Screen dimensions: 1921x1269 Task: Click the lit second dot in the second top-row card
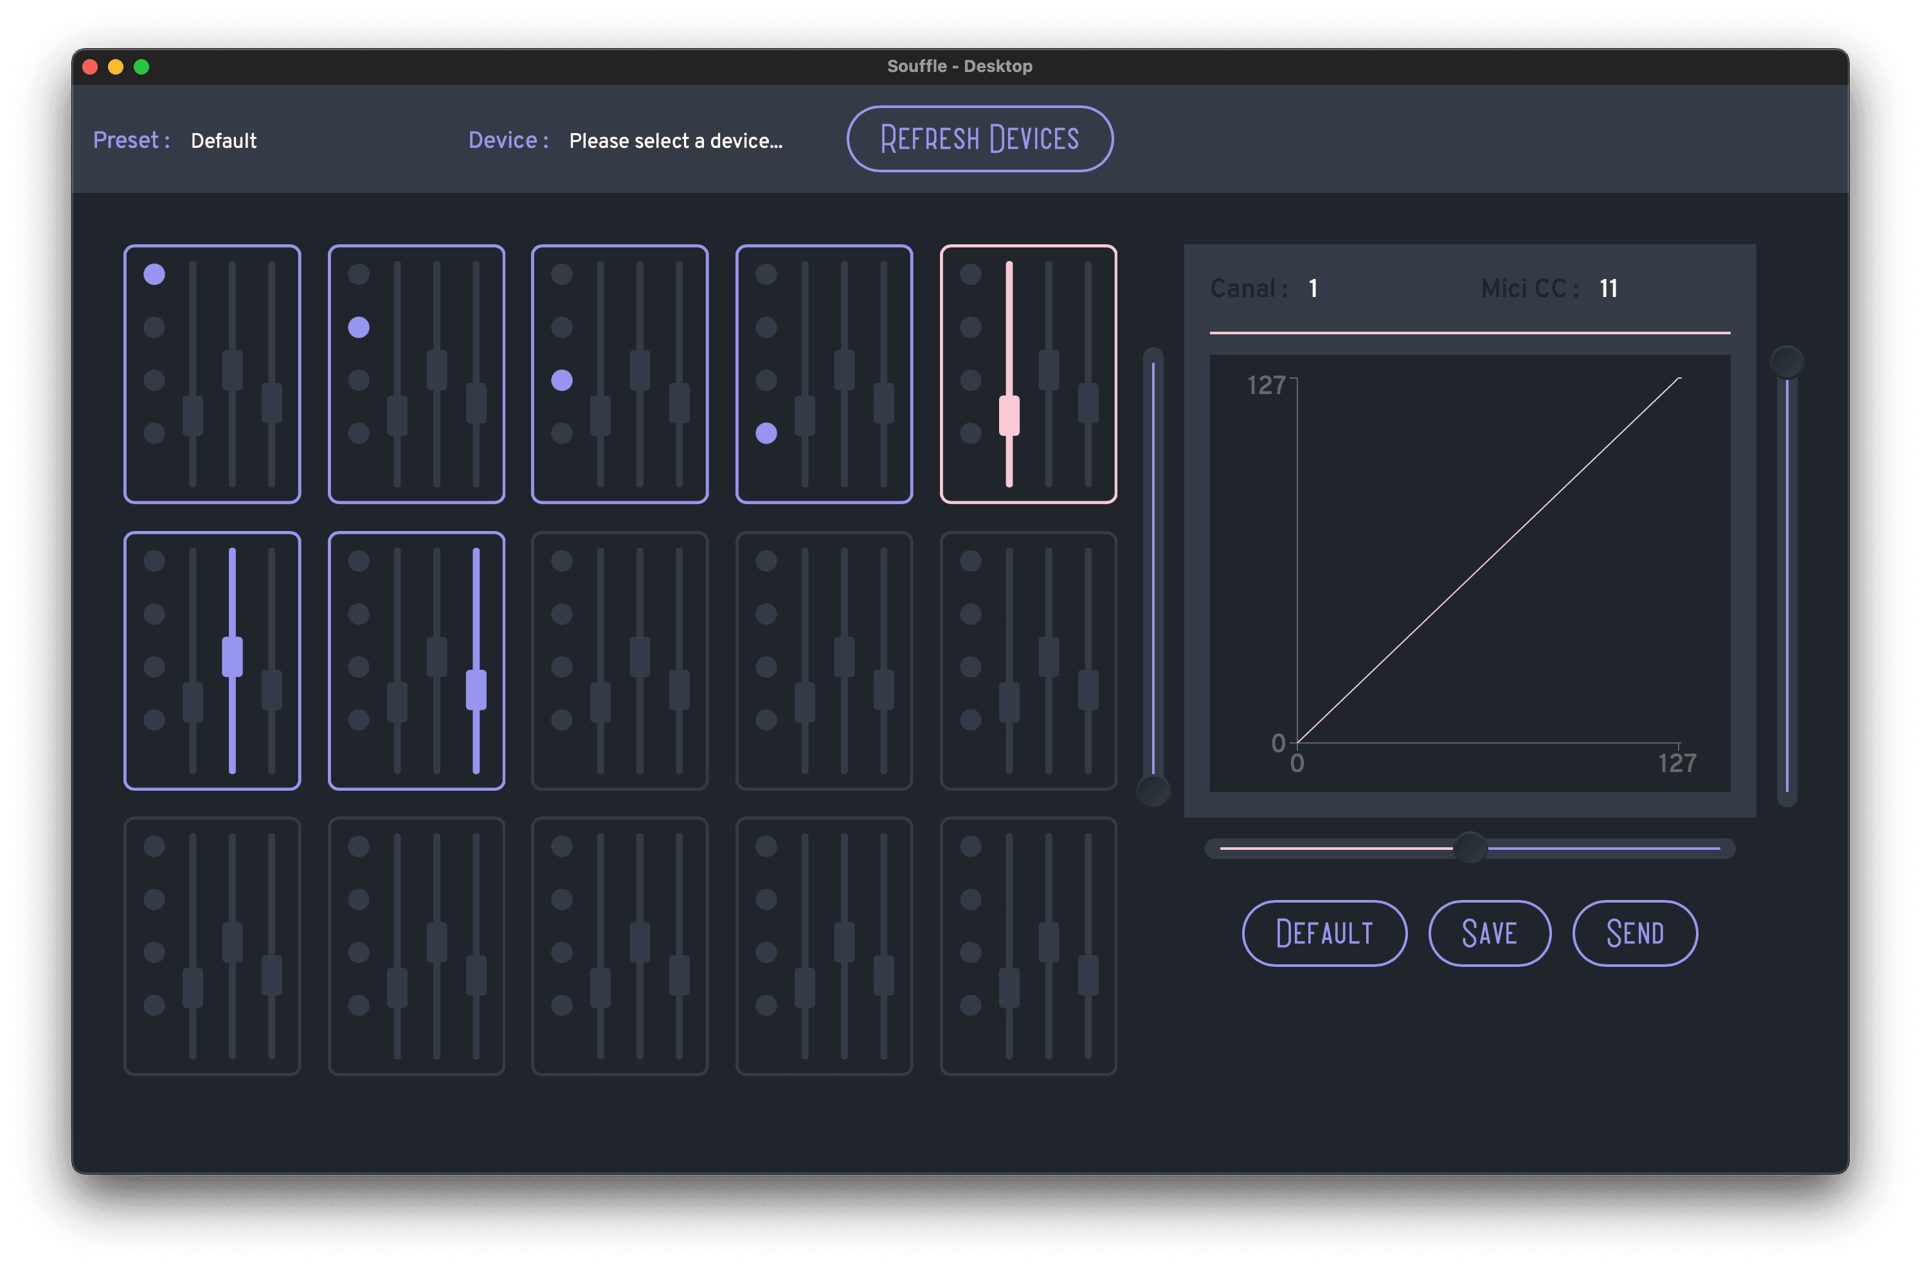coord(359,327)
